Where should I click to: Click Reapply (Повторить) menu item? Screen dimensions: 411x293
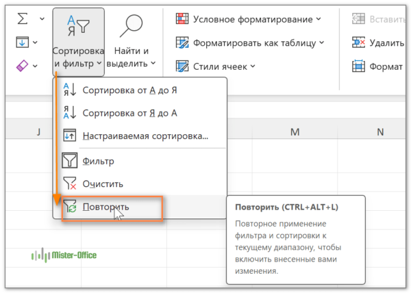(105, 207)
